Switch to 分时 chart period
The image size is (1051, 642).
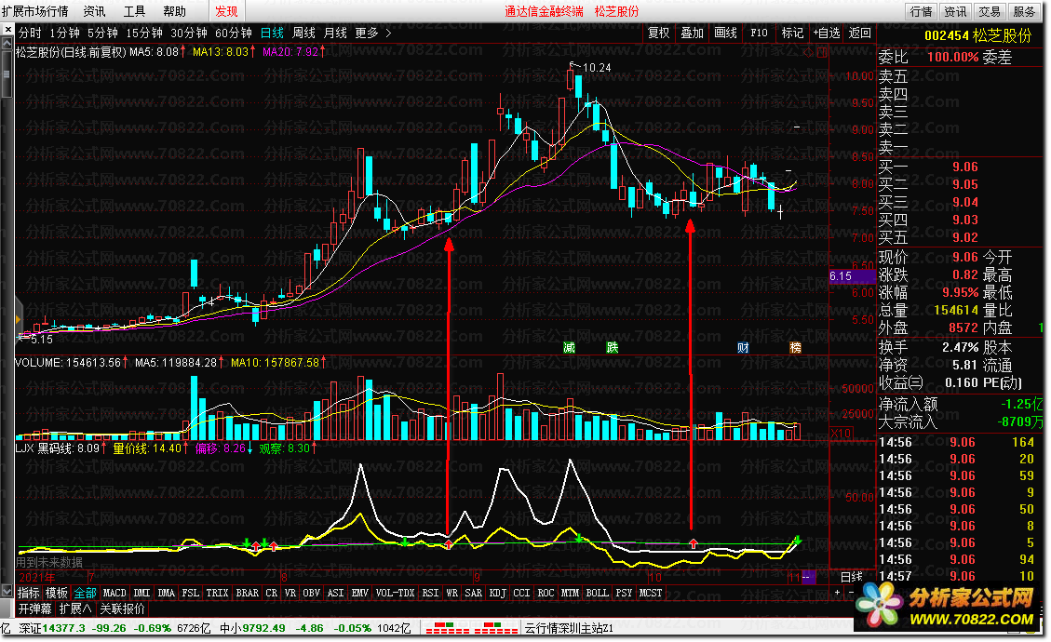[x=30, y=33]
